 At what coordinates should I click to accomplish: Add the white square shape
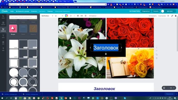tap(14, 44)
